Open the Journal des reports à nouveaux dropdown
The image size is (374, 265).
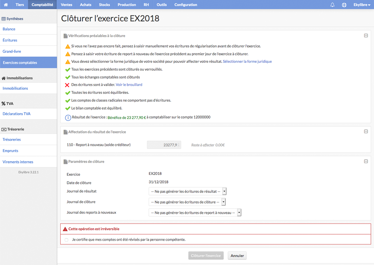click(195, 213)
